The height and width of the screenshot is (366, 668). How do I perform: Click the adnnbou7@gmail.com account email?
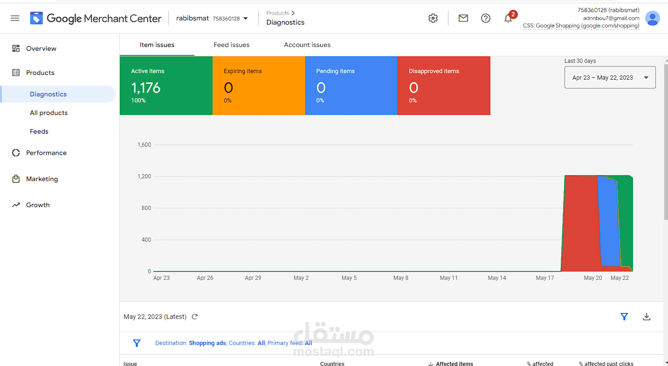[x=611, y=18]
